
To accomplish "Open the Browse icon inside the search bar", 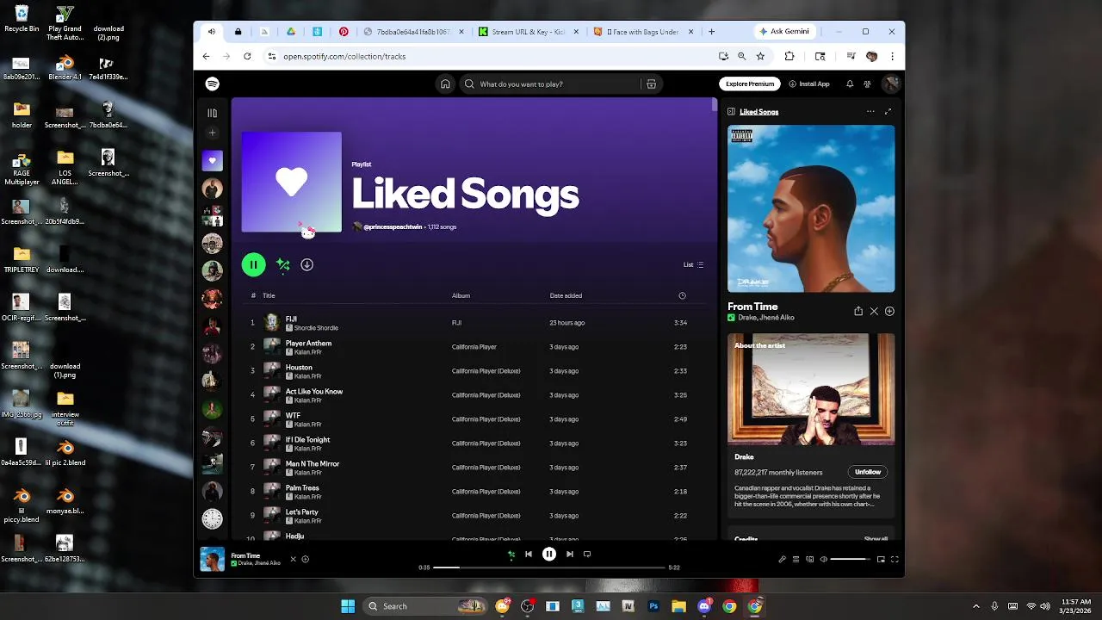I will (x=651, y=84).
